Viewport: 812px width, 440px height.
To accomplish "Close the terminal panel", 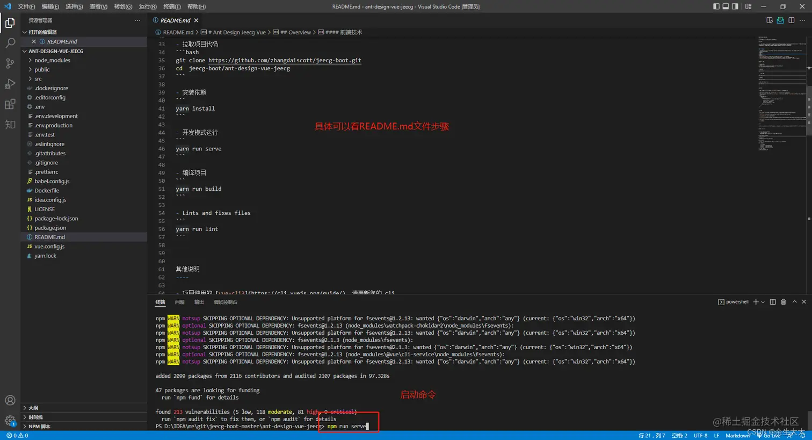I will pyautogui.click(x=804, y=302).
